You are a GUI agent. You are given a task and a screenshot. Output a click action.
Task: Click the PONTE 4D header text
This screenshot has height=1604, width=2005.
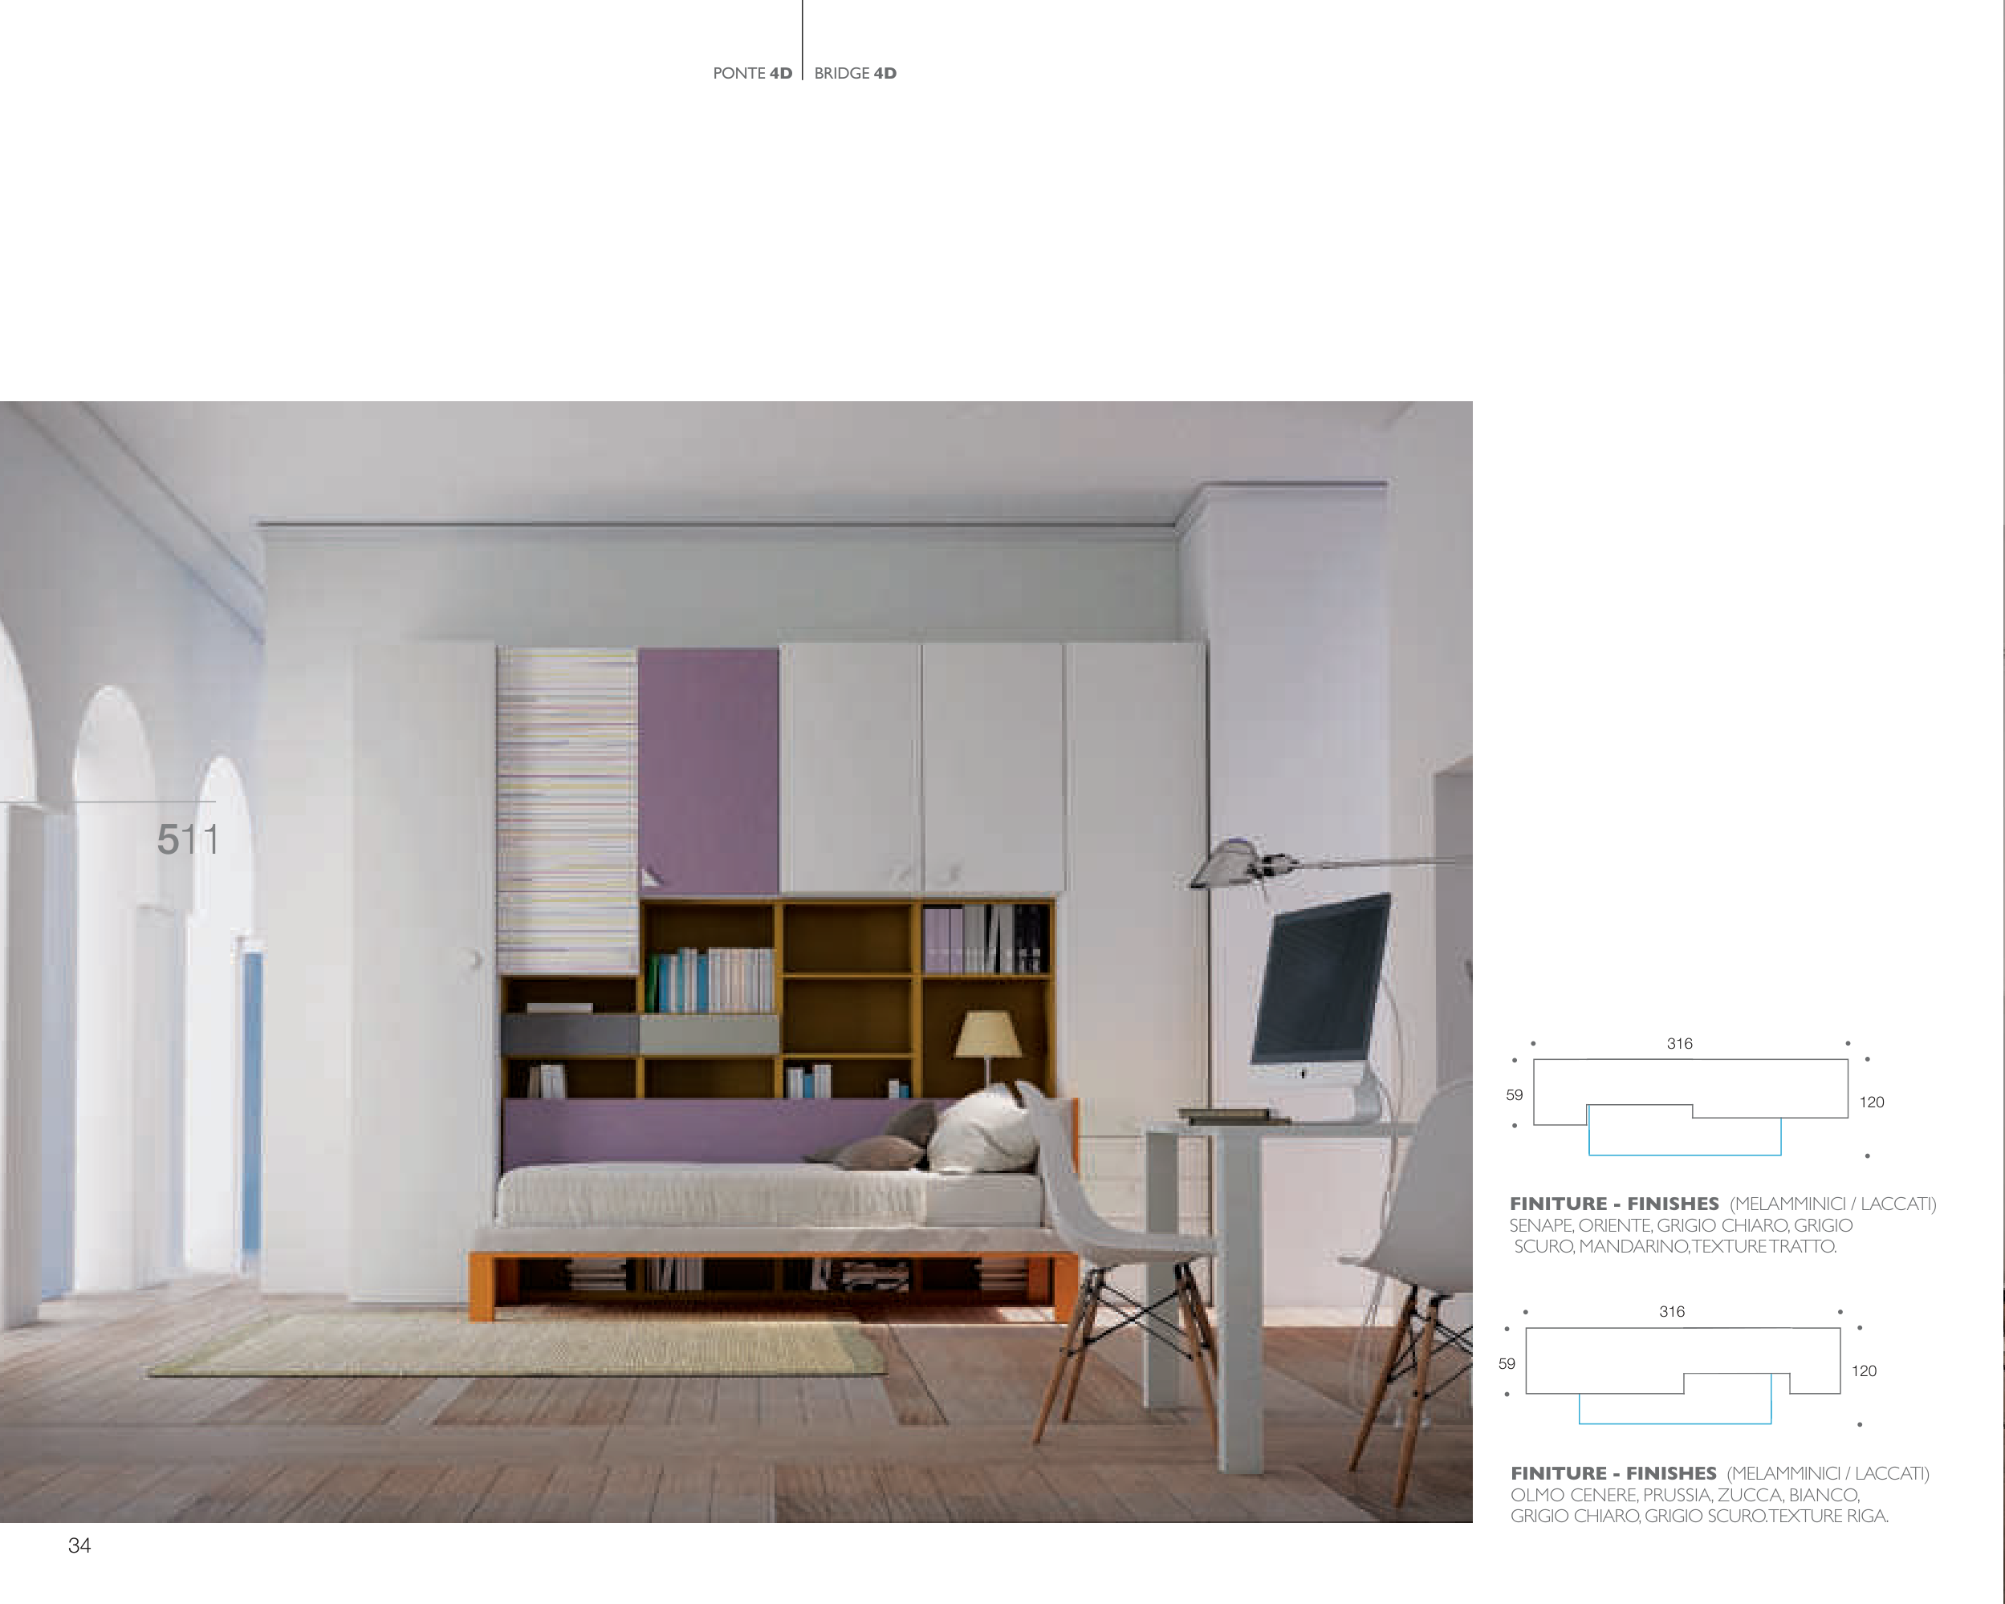click(751, 74)
